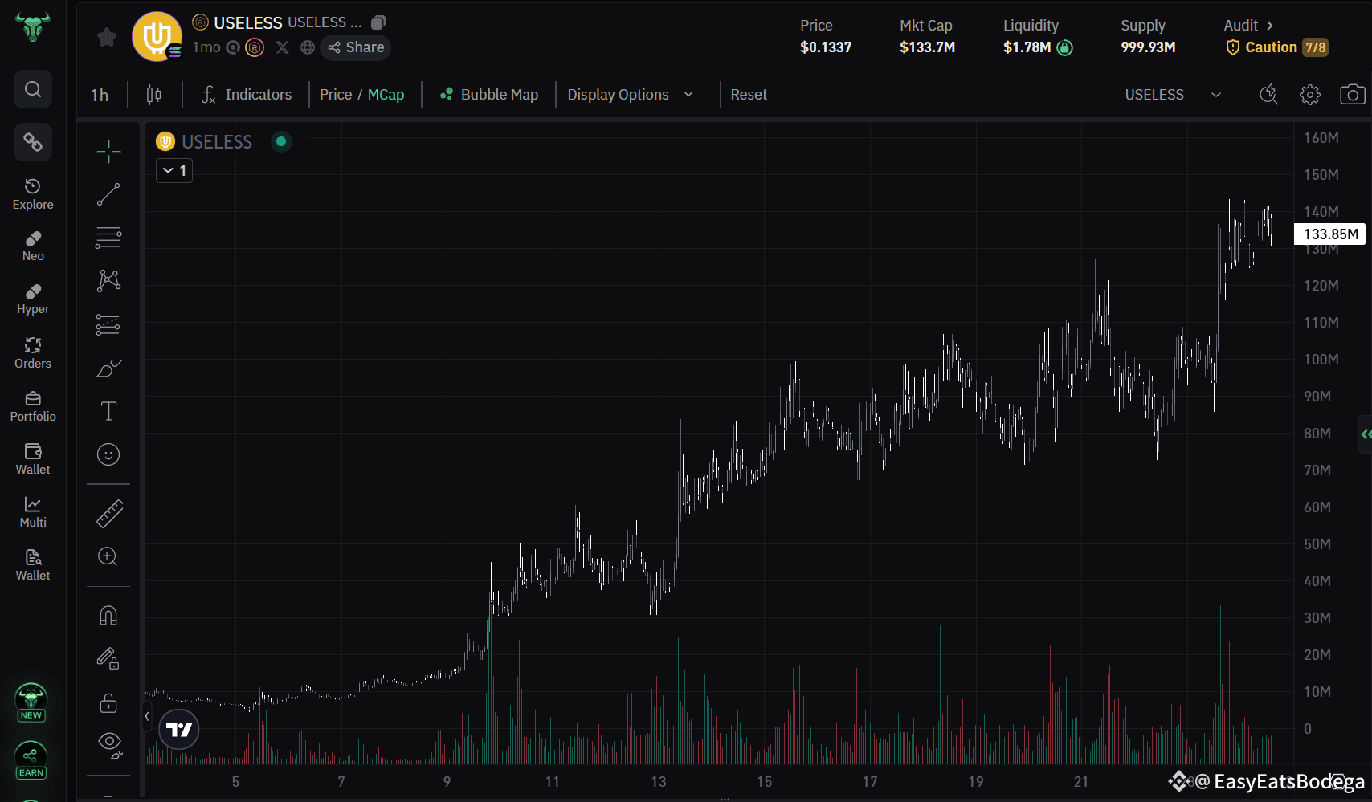
Task: Copy the USELESS token address
Action: [378, 22]
